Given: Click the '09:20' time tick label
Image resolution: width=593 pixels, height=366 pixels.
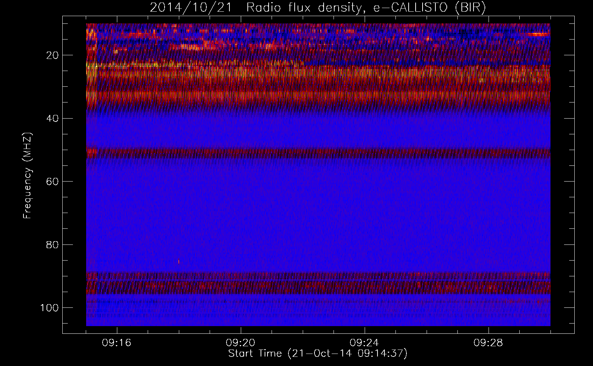Looking at the screenshot, I should click(x=241, y=343).
